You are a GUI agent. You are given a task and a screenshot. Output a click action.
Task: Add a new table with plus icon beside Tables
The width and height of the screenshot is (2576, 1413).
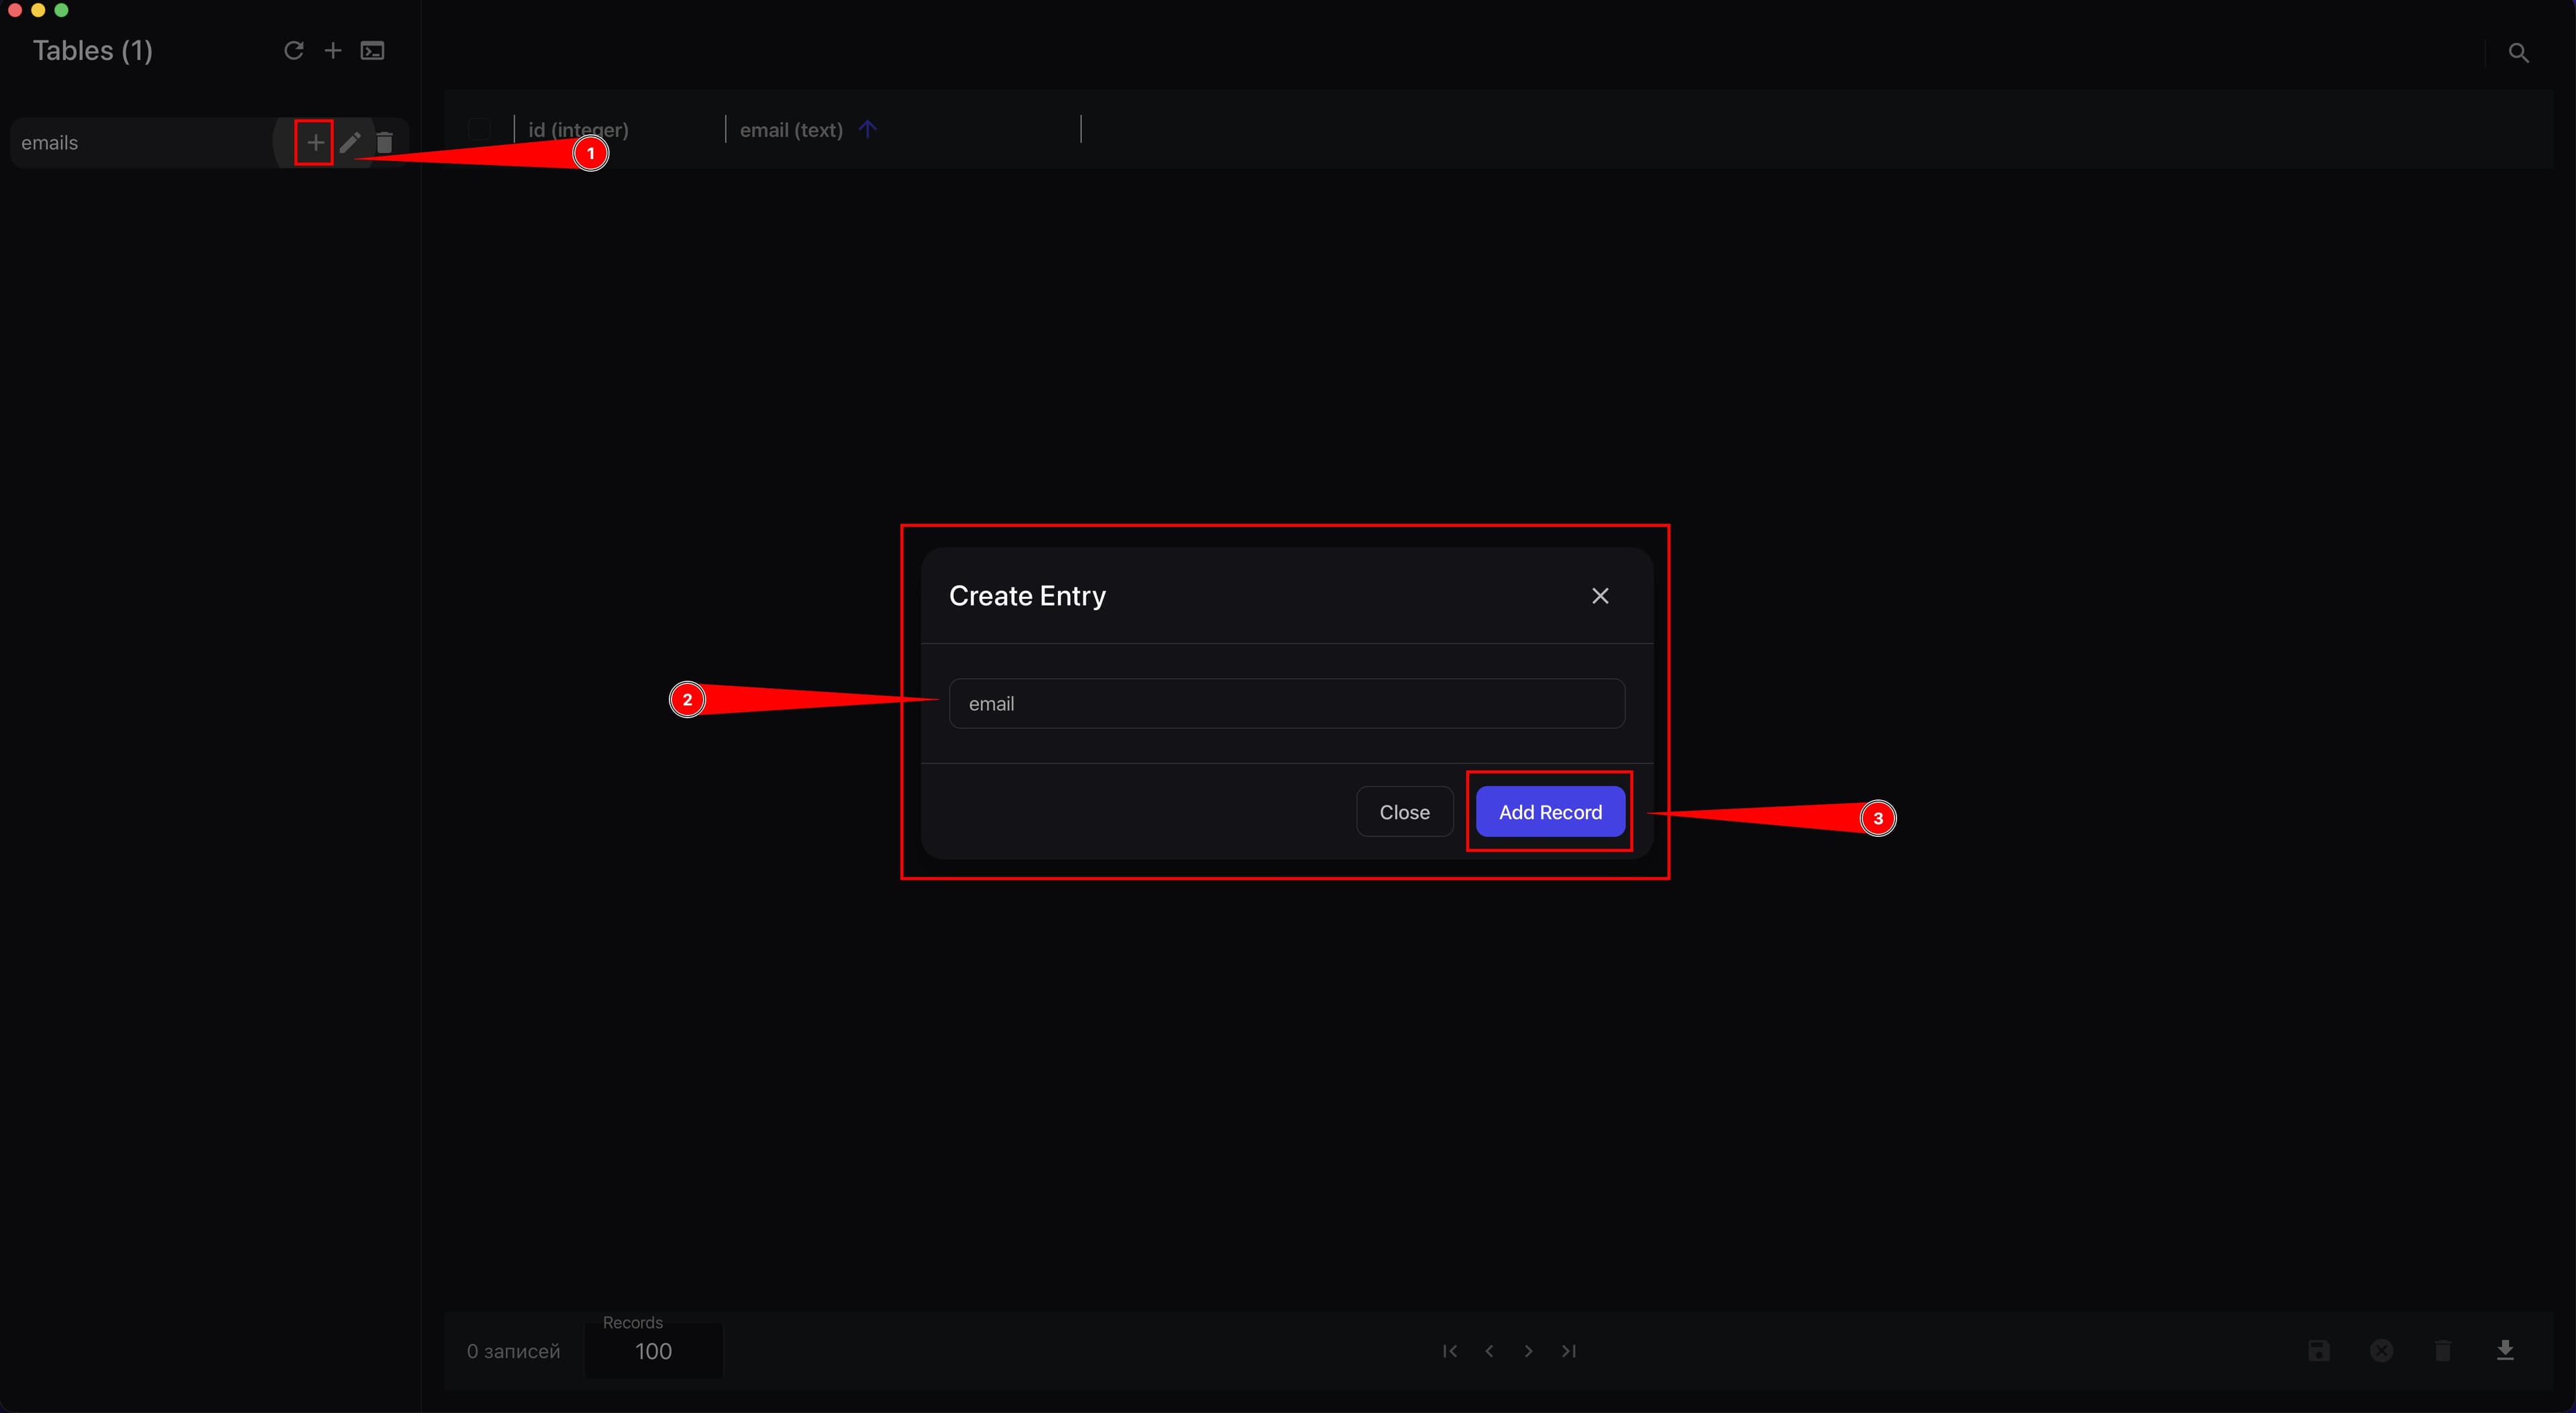[x=333, y=51]
